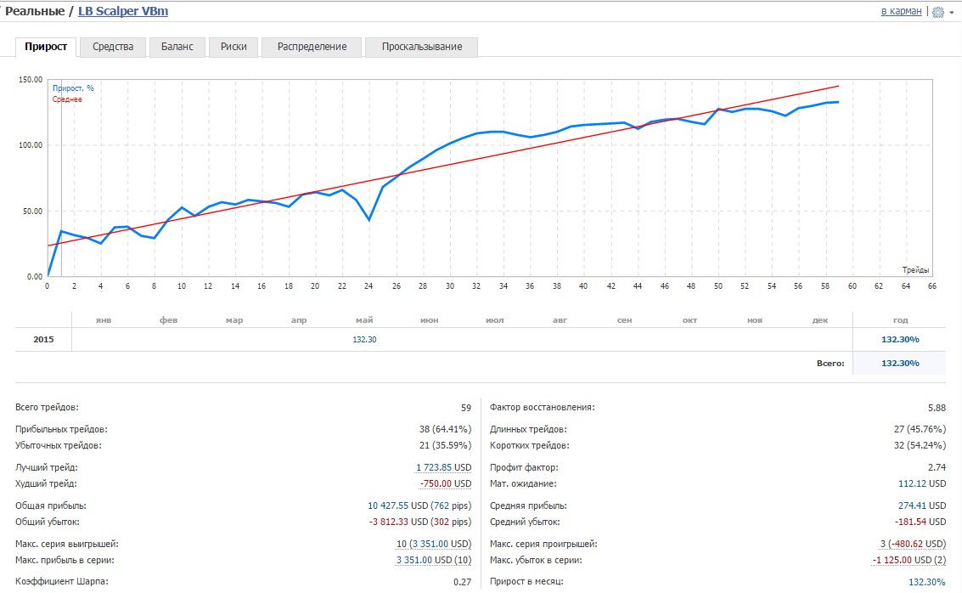Click max win streak 10 (3 351.00 USD)
The height and width of the screenshot is (593, 962).
tap(434, 544)
